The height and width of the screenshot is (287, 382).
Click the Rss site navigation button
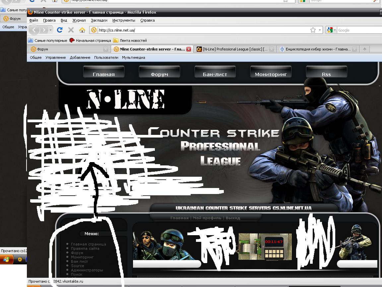pyautogui.click(x=326, y=72)
